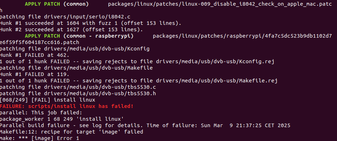Click the Hunk #1 succeeded at 1604 line
Screen dimensions: 337x141
91,23
